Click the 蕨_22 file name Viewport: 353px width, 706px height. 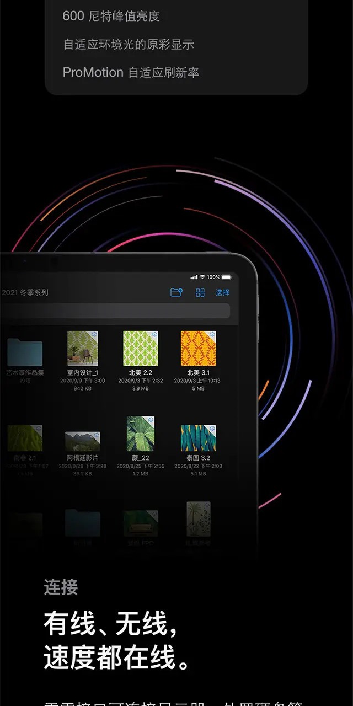click(x=140, y=458)
